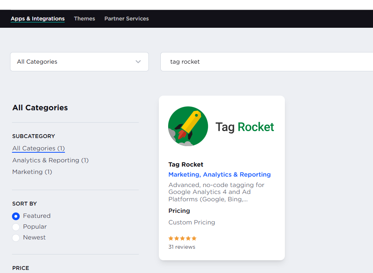Sort results by Newest
This screenshot has height=273, width=373.
16,238
